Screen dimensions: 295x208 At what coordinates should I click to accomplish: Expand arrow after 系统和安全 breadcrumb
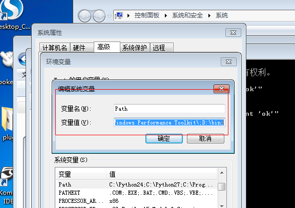(x=209, y=15)
